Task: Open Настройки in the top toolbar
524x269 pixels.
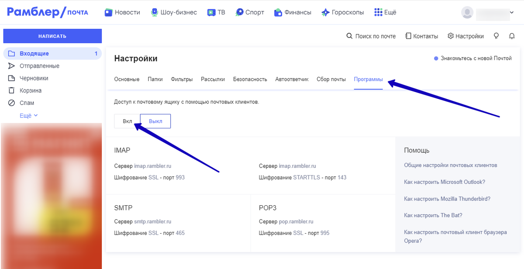Action: (465, 36)
